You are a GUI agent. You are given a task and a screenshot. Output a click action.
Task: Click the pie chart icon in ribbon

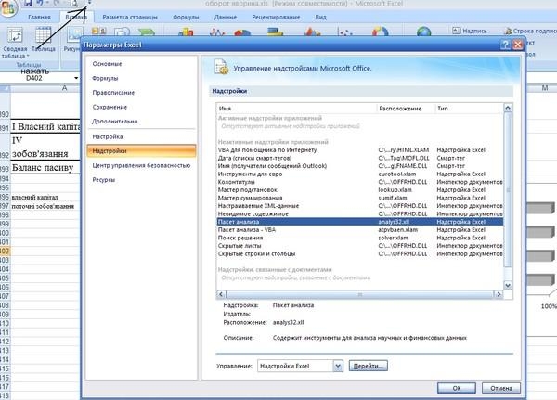tap(242, 32)
